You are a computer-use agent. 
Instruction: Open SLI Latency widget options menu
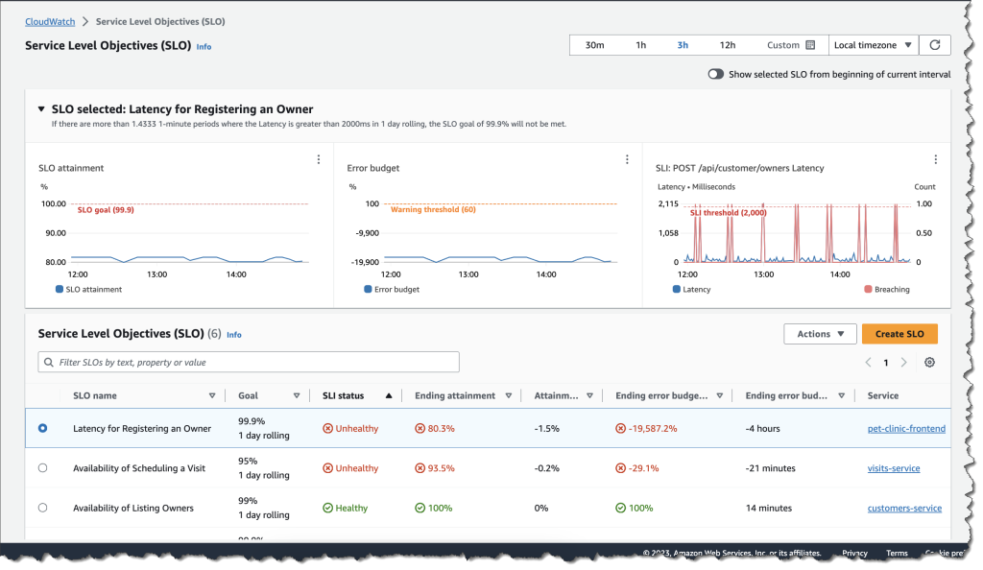[935, 159]
